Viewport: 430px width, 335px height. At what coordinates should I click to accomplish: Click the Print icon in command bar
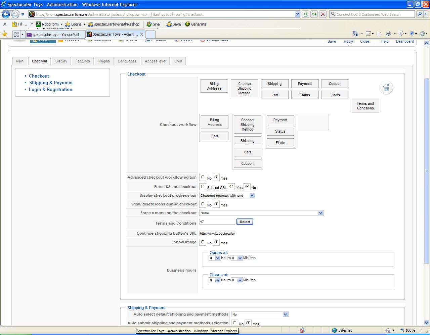(388, 34)
